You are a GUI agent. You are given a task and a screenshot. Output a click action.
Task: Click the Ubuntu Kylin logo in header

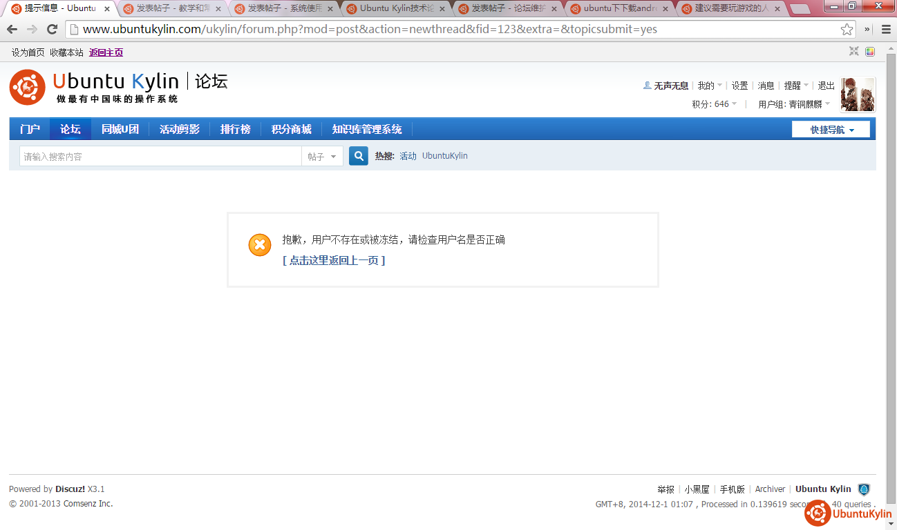118,87
